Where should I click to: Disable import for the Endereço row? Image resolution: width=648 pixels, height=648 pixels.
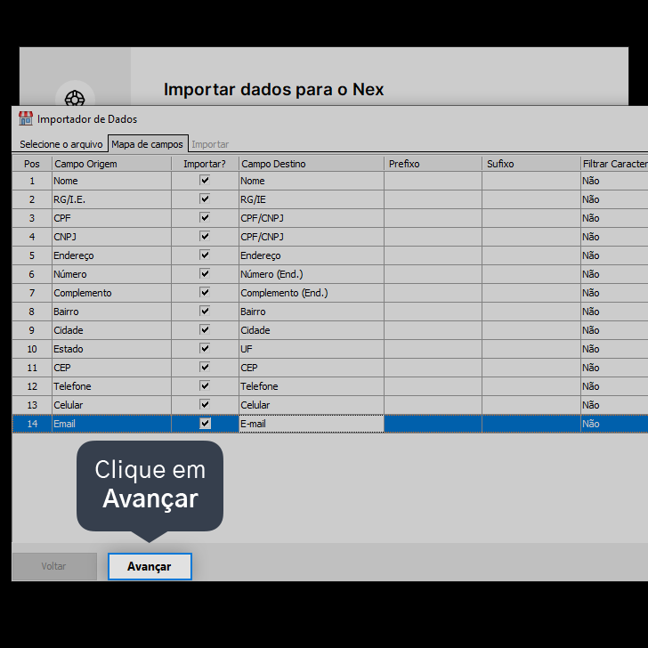click(205, 255)
